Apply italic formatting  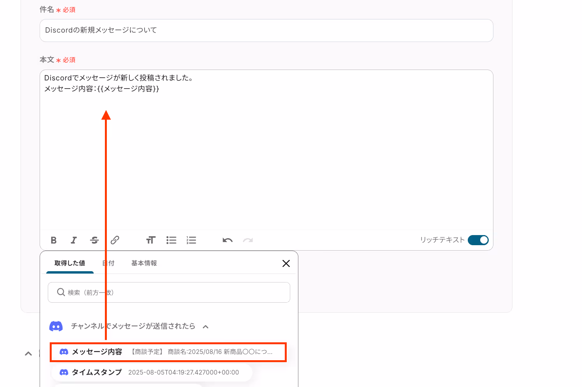(x=74, y=240)
